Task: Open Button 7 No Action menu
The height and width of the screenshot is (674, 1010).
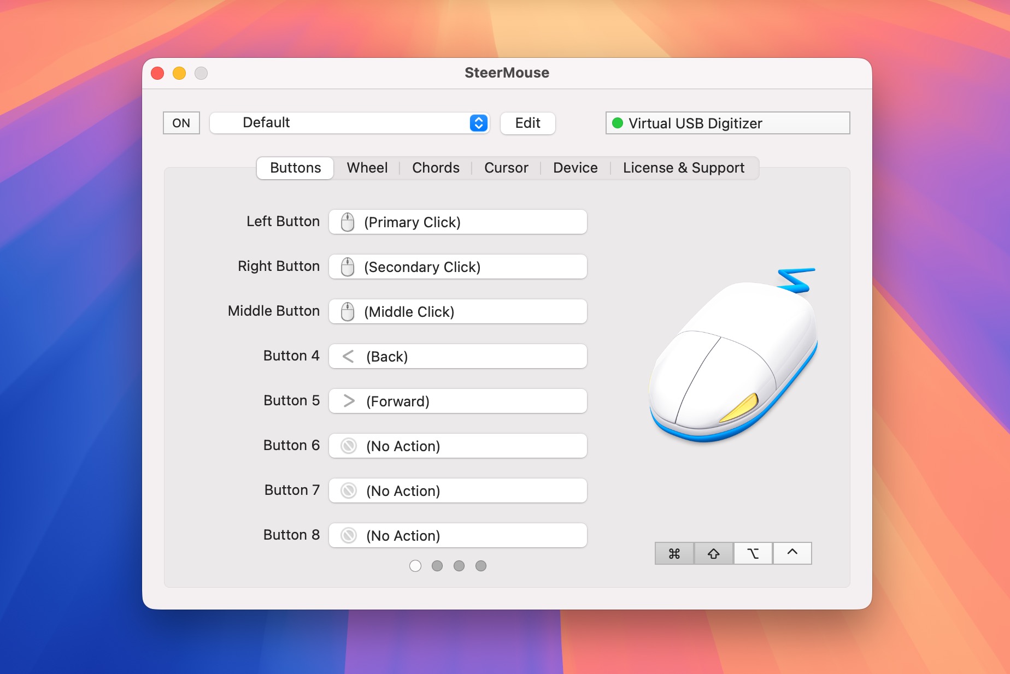Action: (458, 491)
